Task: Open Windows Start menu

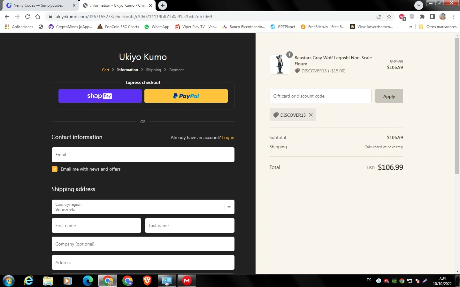Action: pos(9,281)
